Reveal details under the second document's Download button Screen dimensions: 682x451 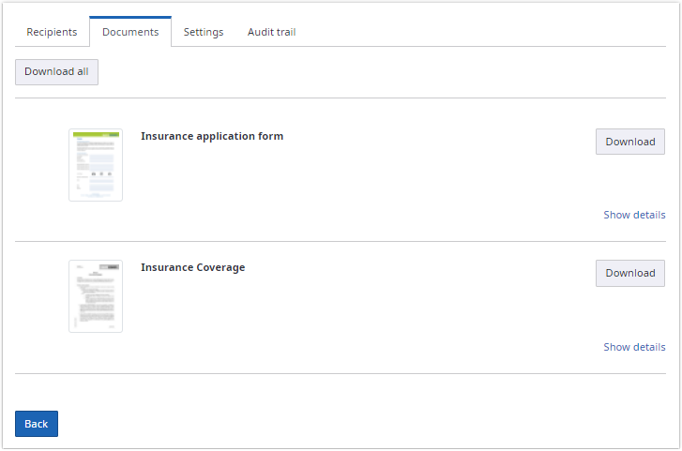tap(634, 347)
